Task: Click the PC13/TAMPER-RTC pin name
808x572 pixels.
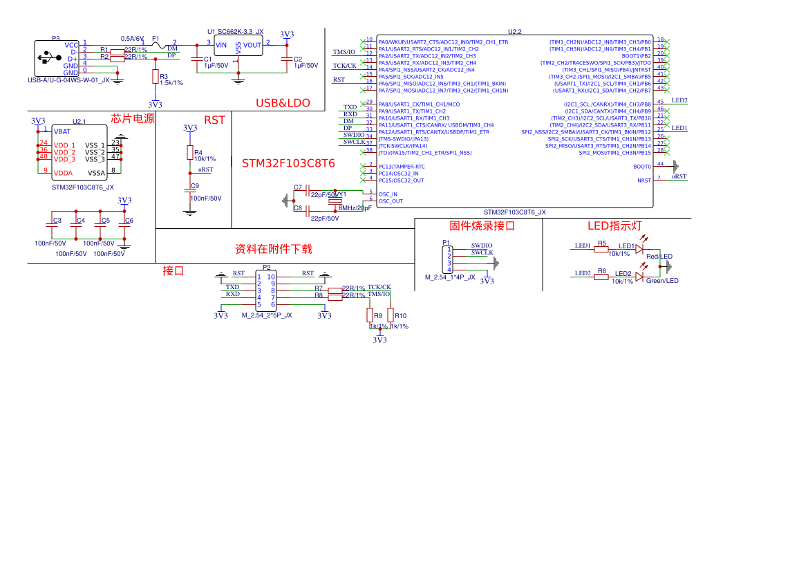Action: (x=402, y=167)
